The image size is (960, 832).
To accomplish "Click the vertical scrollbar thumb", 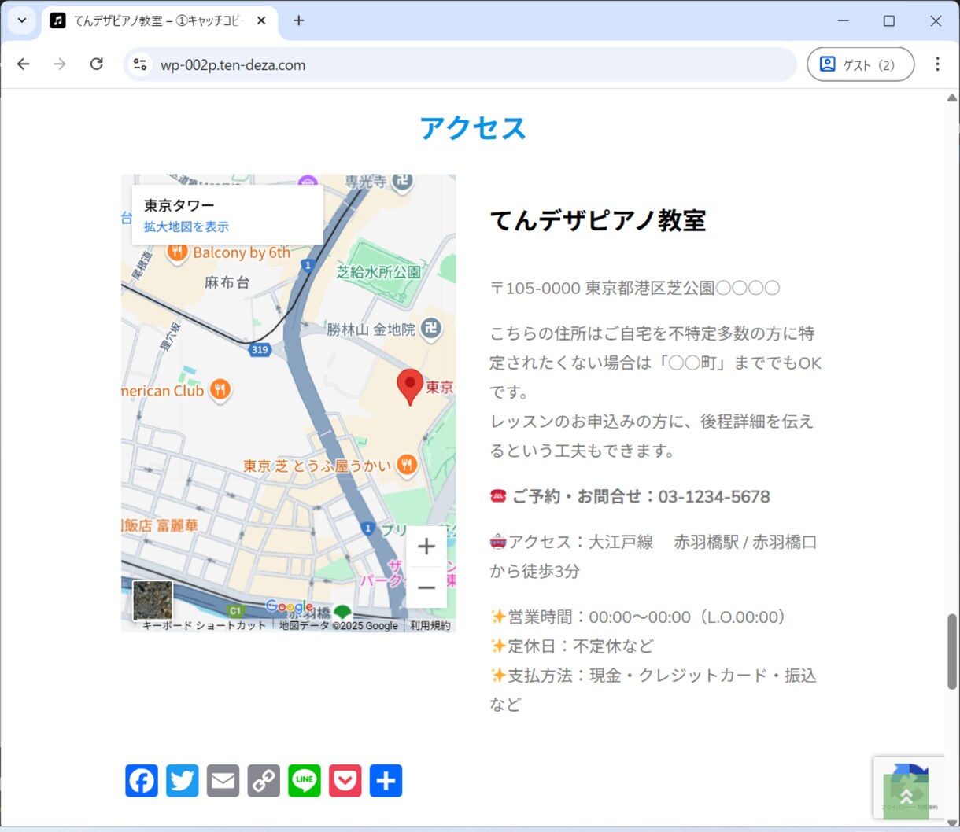I will [952, 651].
